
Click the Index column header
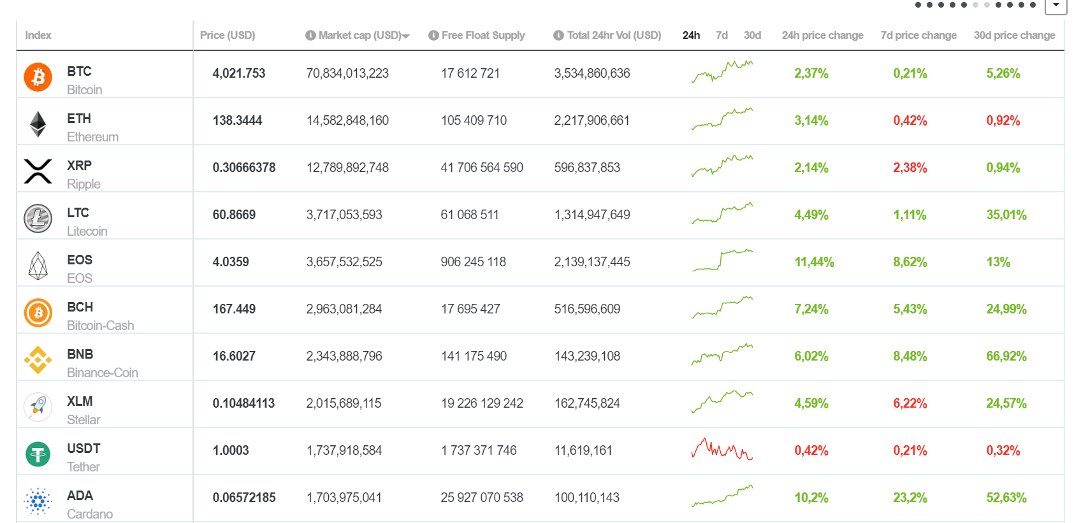[38, 35]
